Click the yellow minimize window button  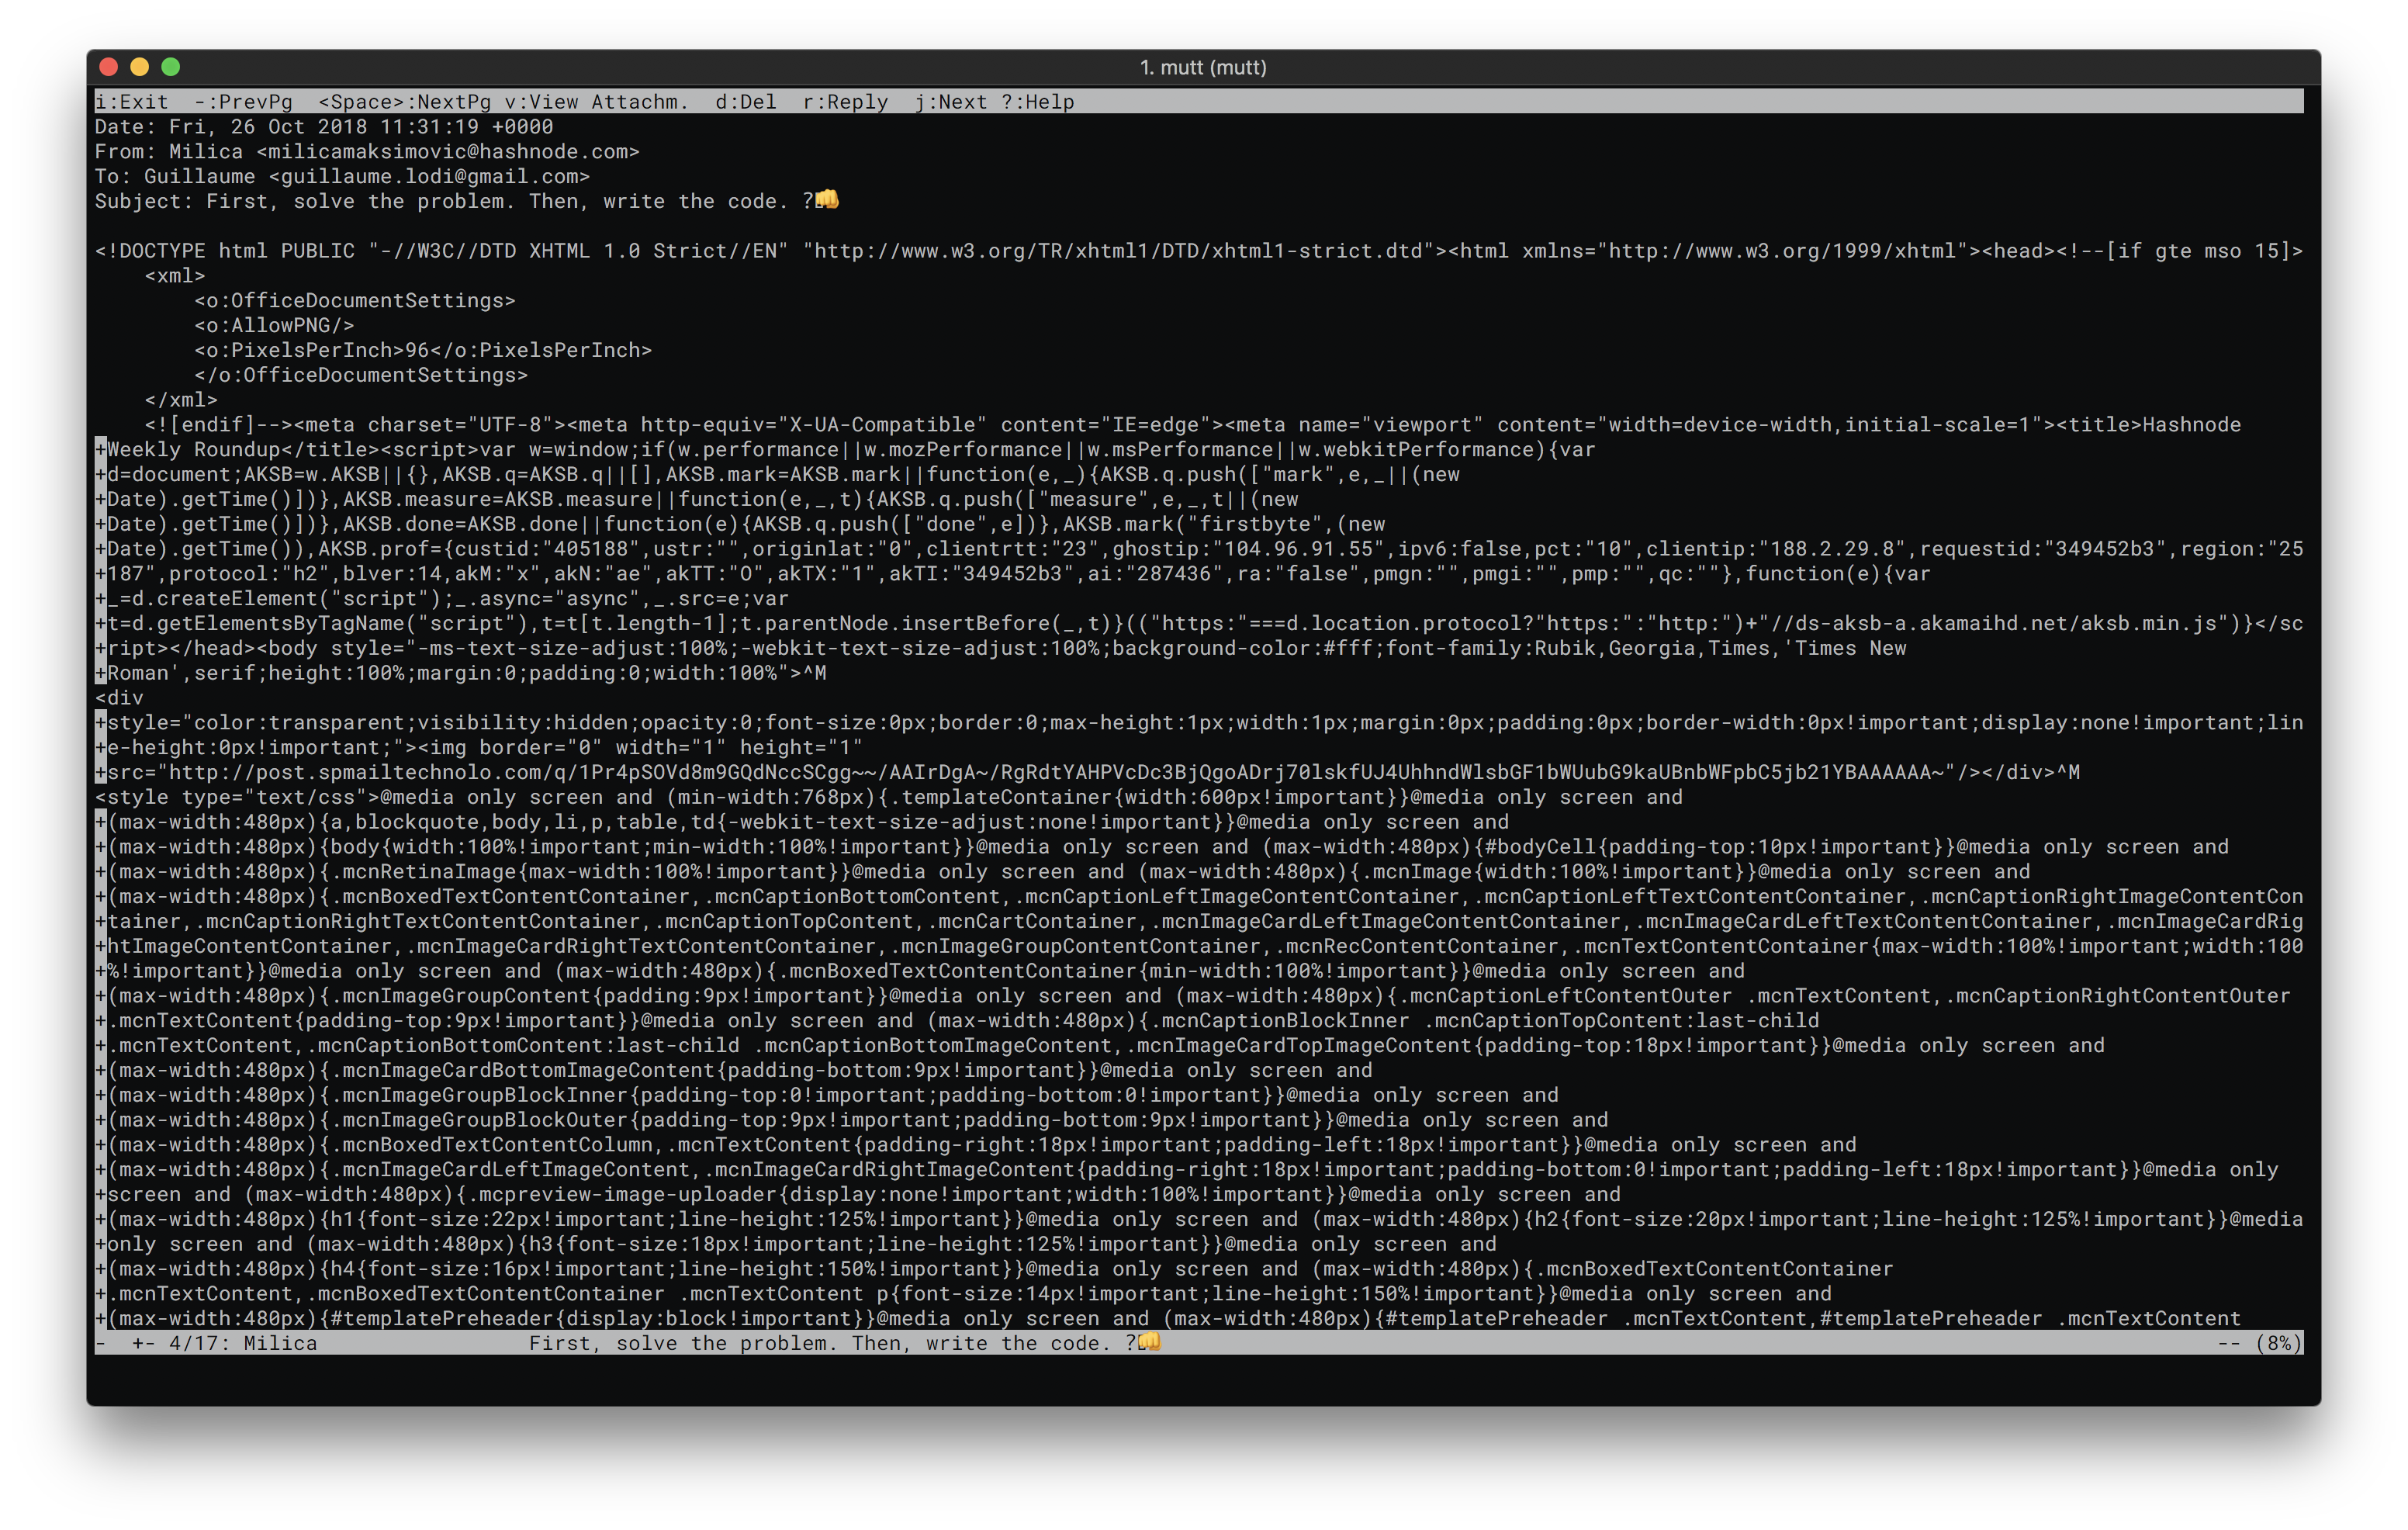(140, 67)
